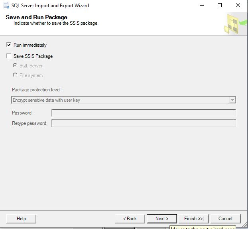Click the 'Indicate whether to save the SSIS package.' text
This screenshot has height=229, width=248.
click(x=56, y=23)
